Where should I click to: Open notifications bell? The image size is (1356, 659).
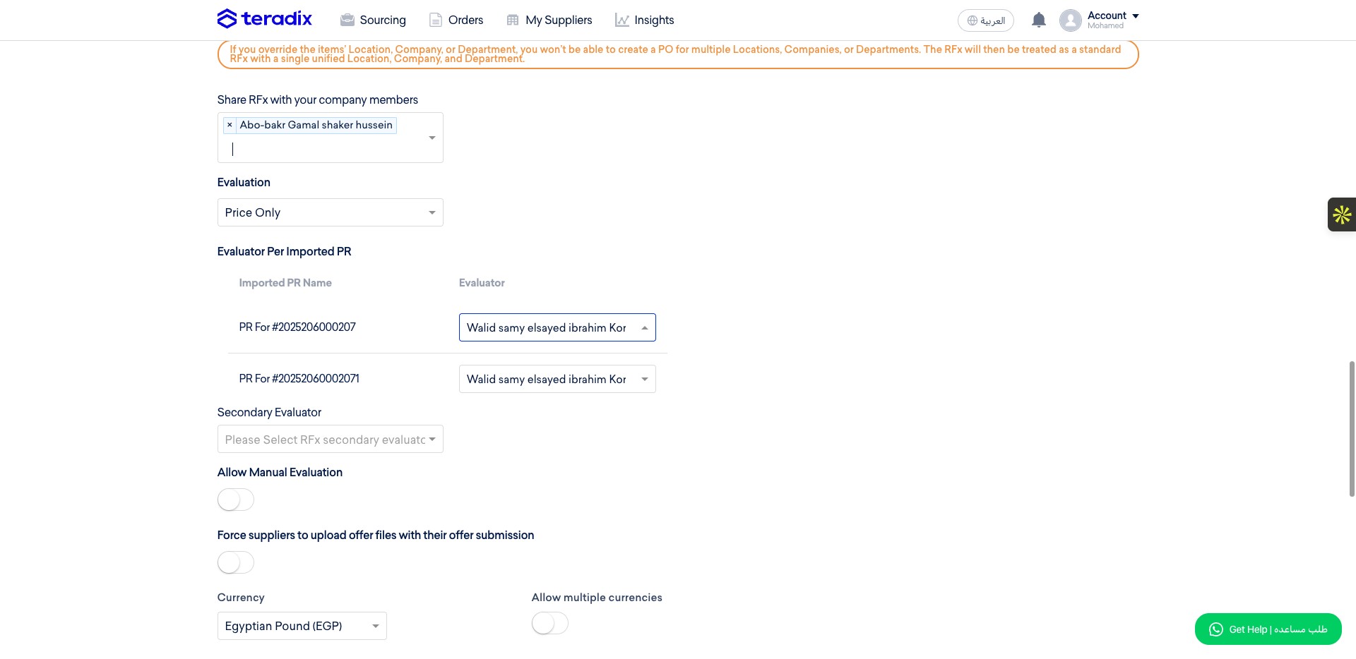point(1038,20)
